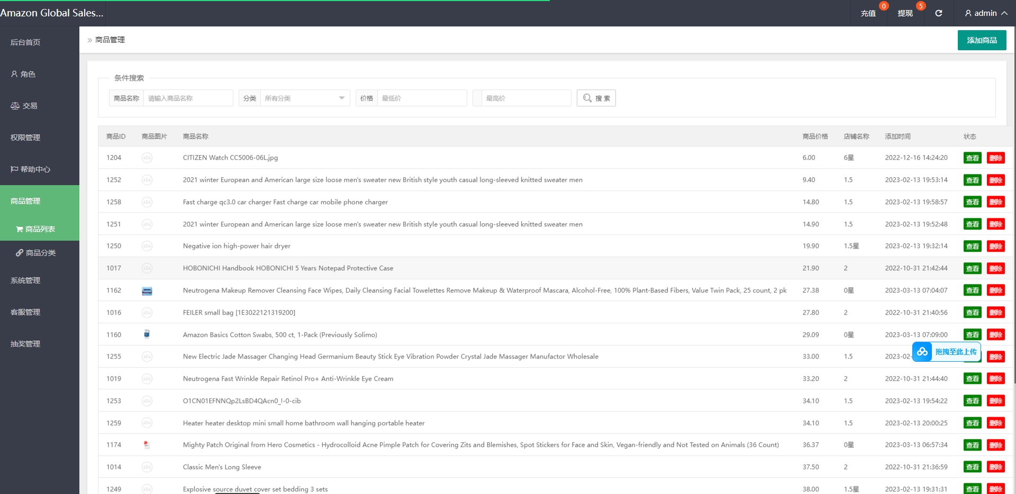Click the 搜索 search button
This screenshot has height=494, width=1016.
[x=596, y=98]
